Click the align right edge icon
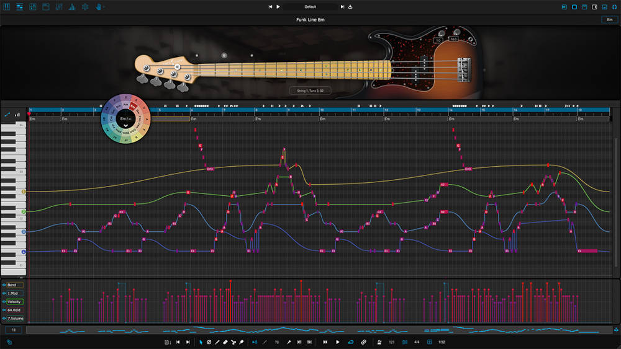The height and width of the screenshot is (349, 621). click(x=309, y=342)
